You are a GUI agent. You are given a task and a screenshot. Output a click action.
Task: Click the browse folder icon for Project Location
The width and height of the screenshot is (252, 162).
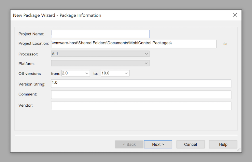point(225,44)
